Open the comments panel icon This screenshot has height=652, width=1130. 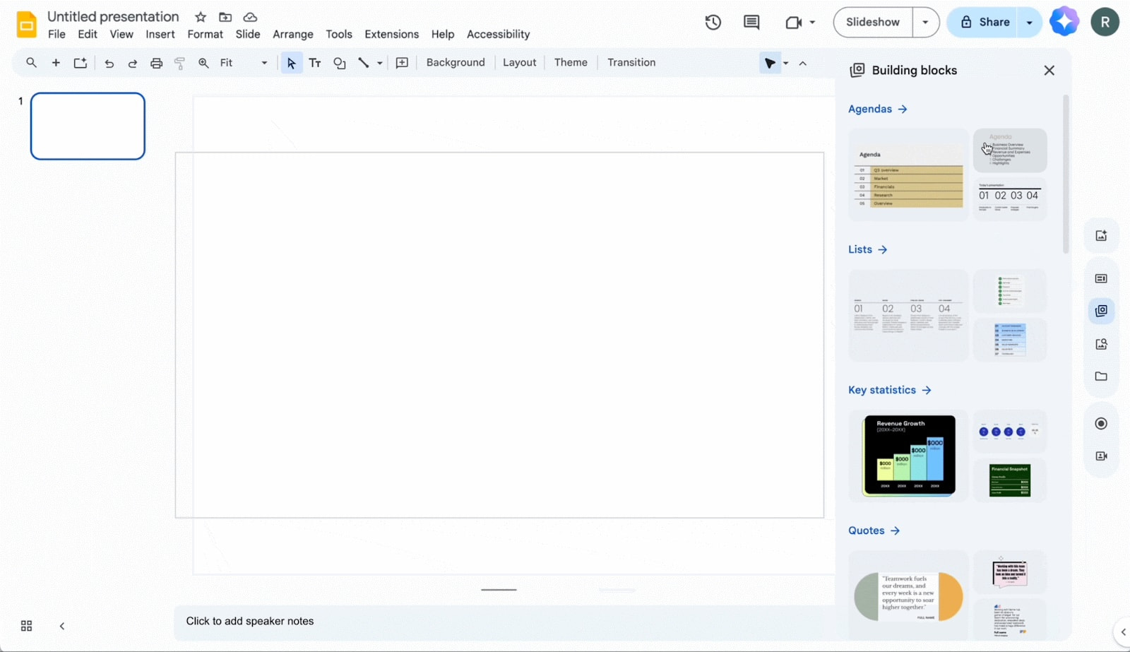[750, 22]
